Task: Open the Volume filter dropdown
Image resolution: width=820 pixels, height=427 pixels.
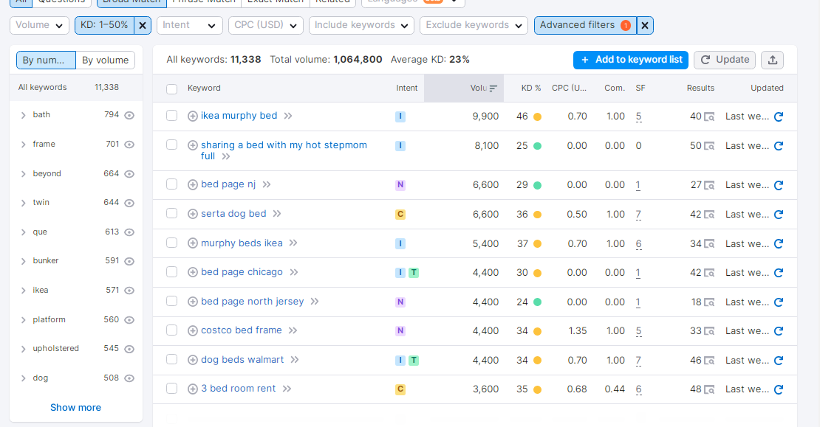Action: [39, 25]
